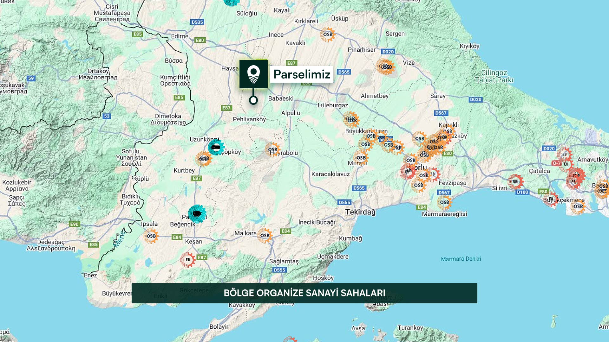Click the D535 road badge
This screenshot has width=609, height=342.
coord(197,22)
